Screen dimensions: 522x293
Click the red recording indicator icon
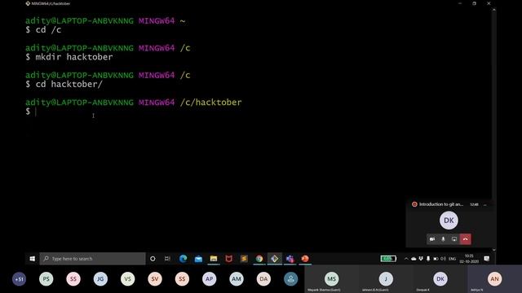[x=414, y=204]
